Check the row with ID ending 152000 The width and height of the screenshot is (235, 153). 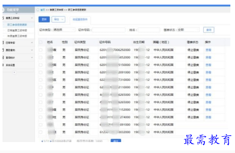[x=41, y=110]
